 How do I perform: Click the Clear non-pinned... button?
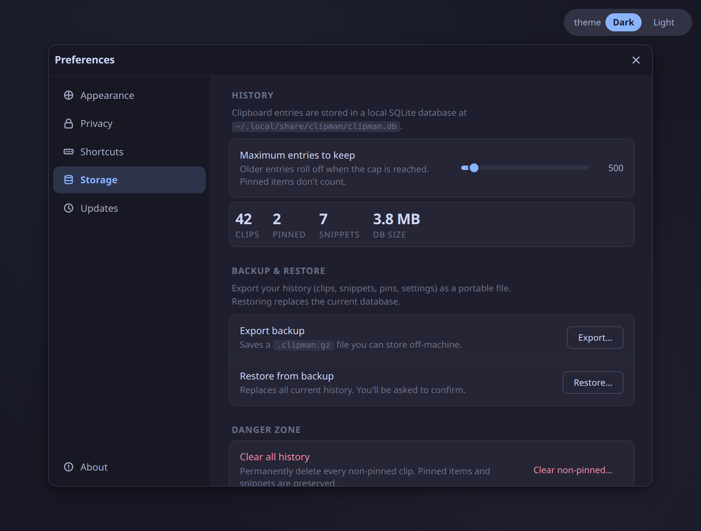coord(573,470)
